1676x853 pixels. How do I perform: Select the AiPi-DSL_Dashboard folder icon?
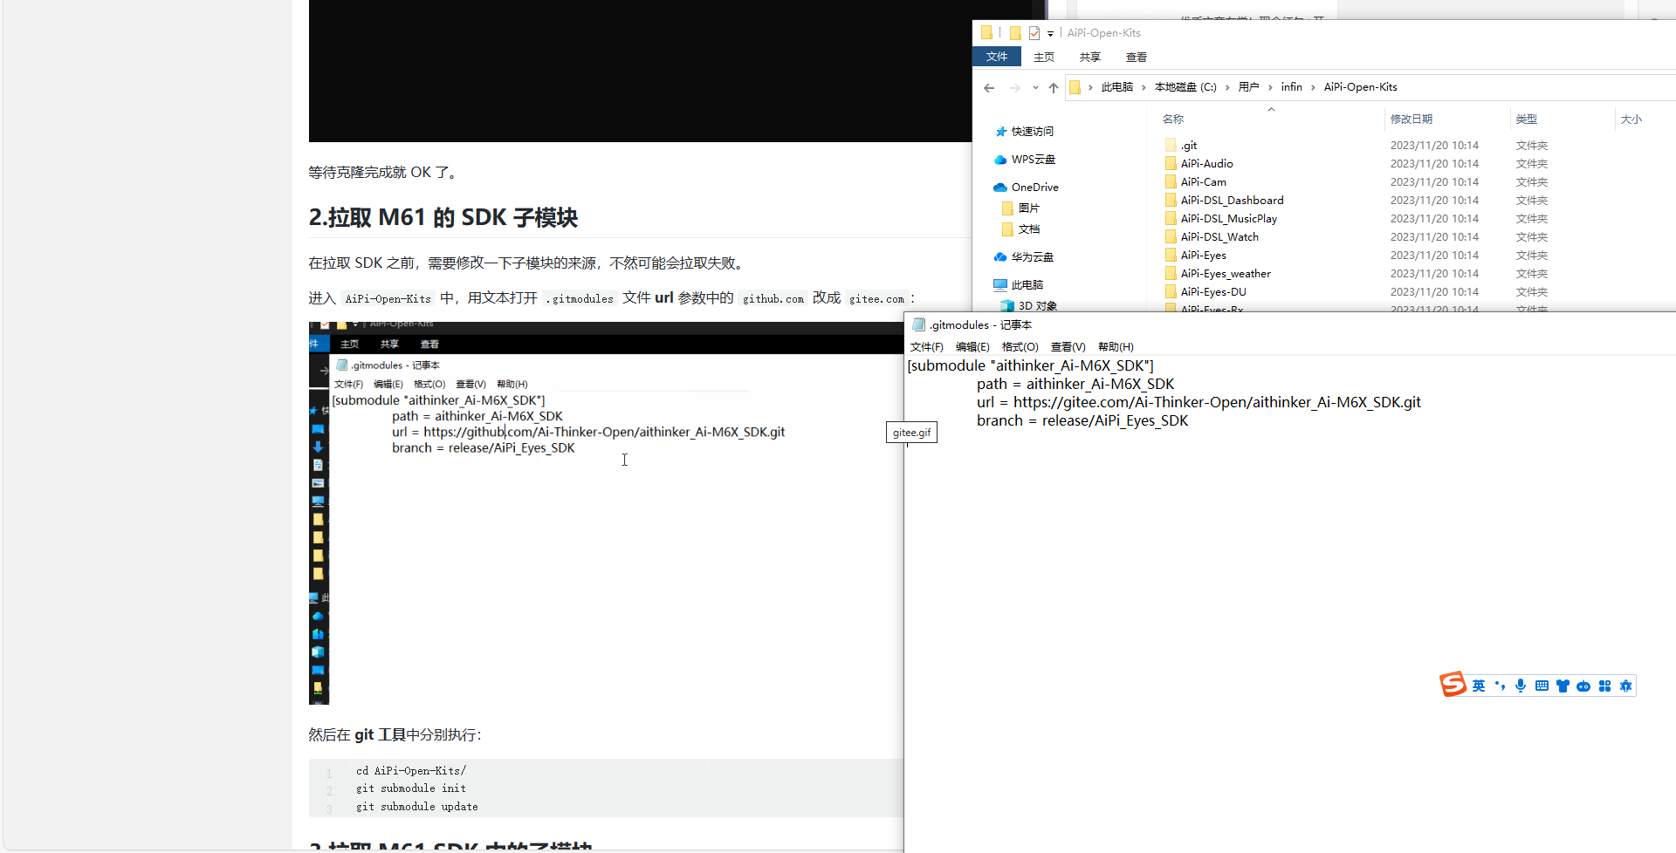pyautogui.click(x=1171, y=201)
